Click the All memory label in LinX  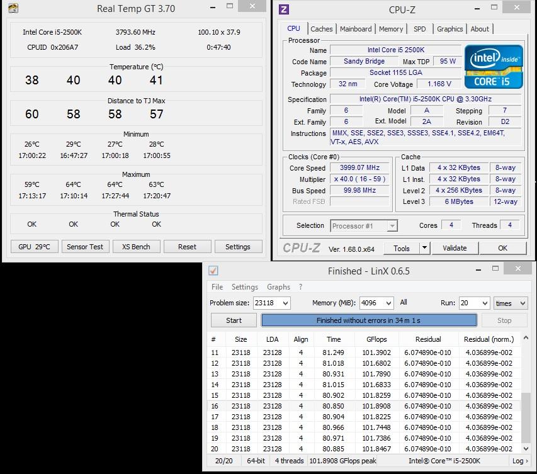click(404, 302)
